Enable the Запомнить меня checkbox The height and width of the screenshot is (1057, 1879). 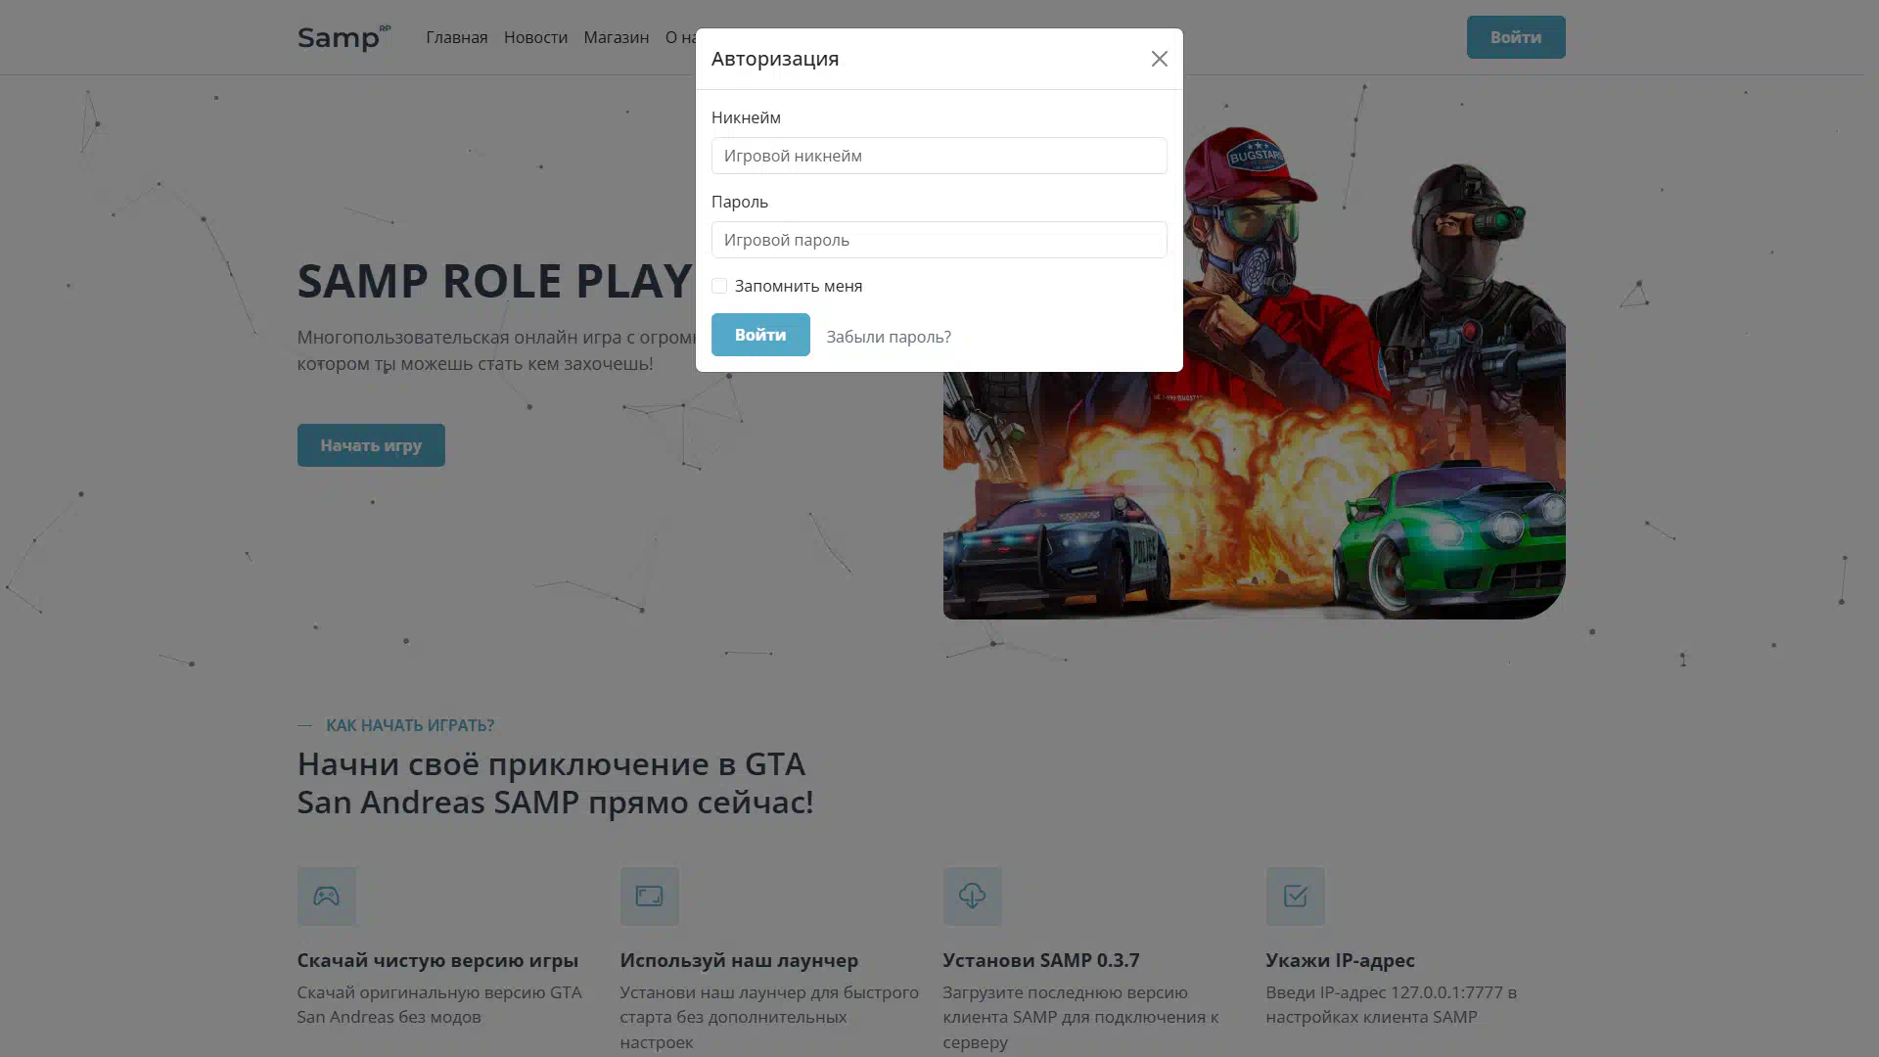(x=719, y=286)
